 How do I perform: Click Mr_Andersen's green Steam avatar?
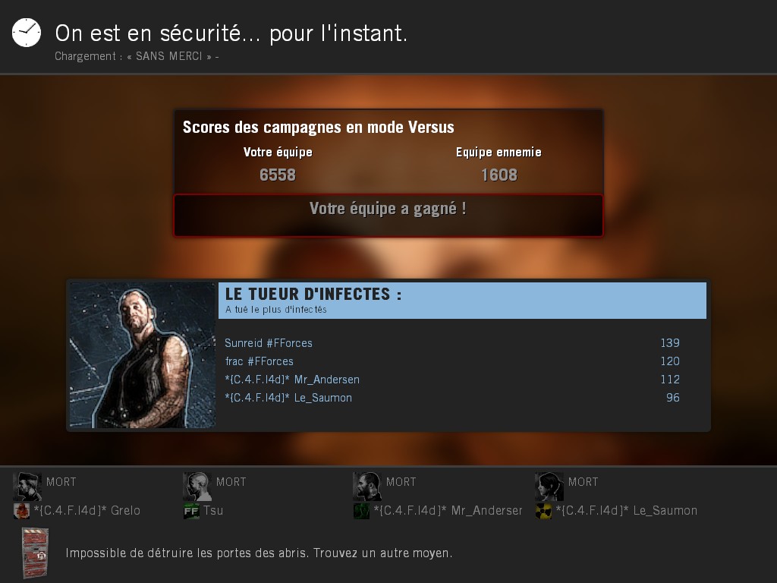coord(361,511)
